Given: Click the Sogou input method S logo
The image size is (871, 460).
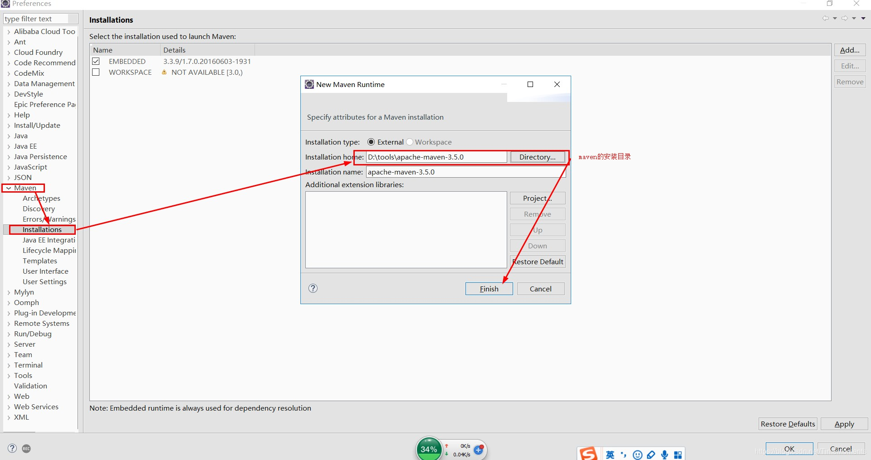Looking at the screenshot, I should pos(589,454).
